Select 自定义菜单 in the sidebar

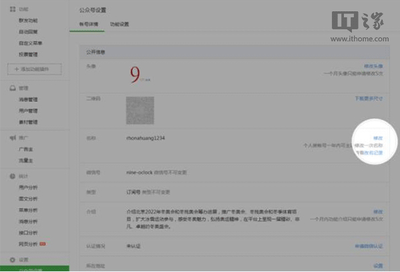(30, 43)
